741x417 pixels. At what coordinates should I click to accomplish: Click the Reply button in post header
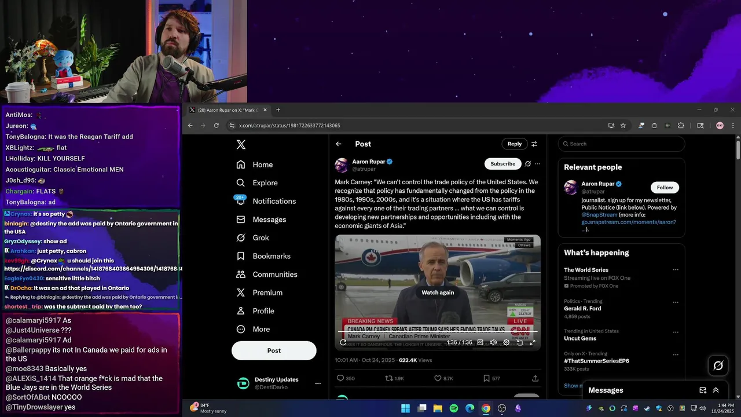pos(515,144)
